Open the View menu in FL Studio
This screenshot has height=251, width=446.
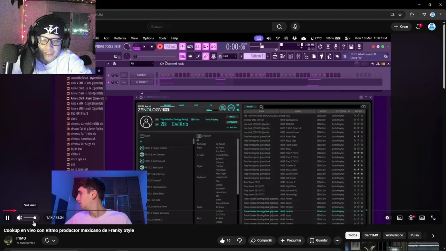[x=134, y=38]
